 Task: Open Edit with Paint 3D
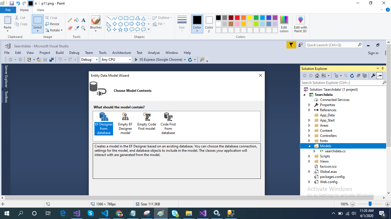(x=300, y=24)
